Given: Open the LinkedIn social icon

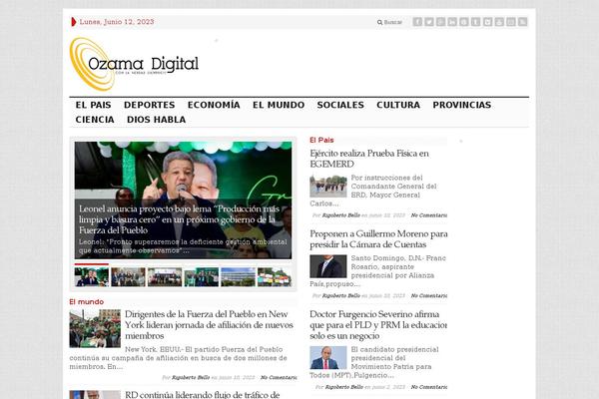Looking at the screenshot, I should coord(452,22).
